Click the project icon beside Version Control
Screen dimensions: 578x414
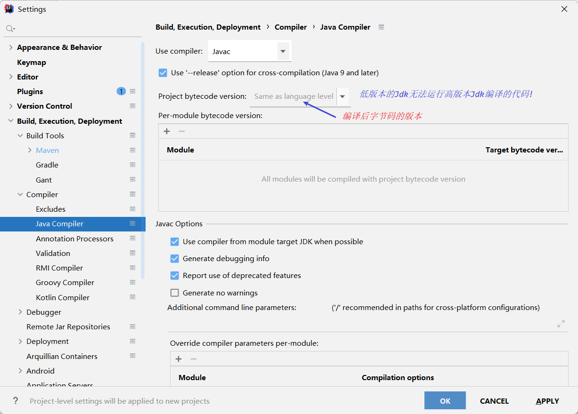pos(133,106)
